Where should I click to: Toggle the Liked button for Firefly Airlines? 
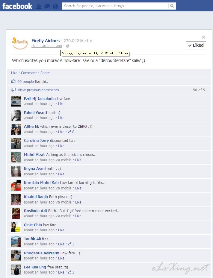(196, 45)
